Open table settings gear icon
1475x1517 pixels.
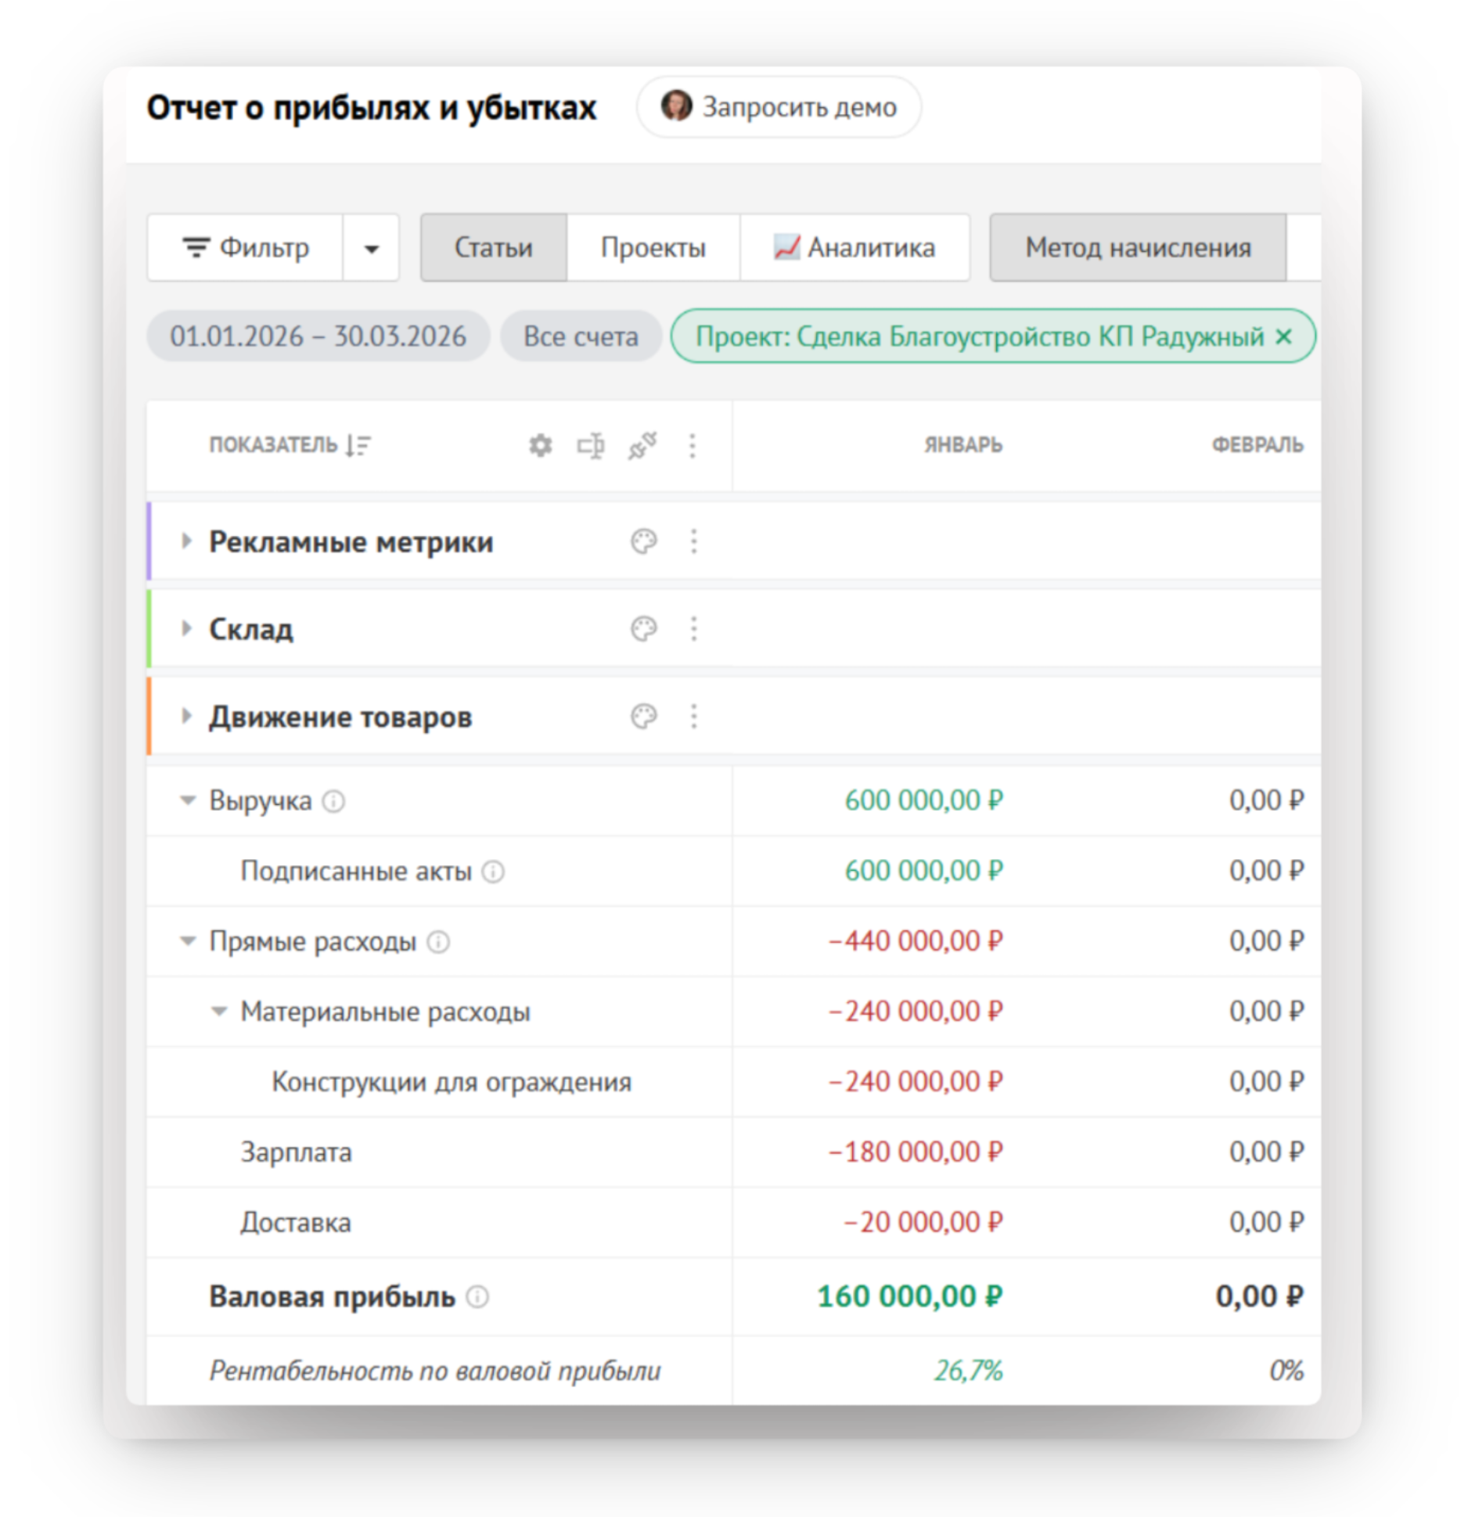540,445
